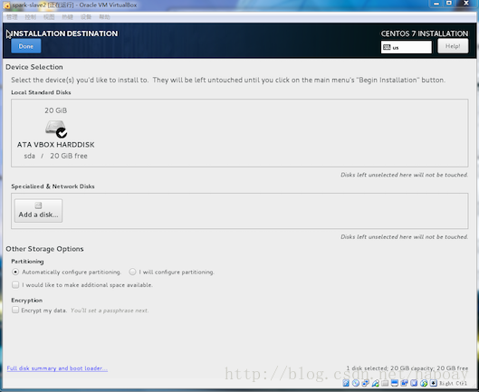Click the Add a disk... button
This screenshot has width=479, height=392.
(38, 211)
